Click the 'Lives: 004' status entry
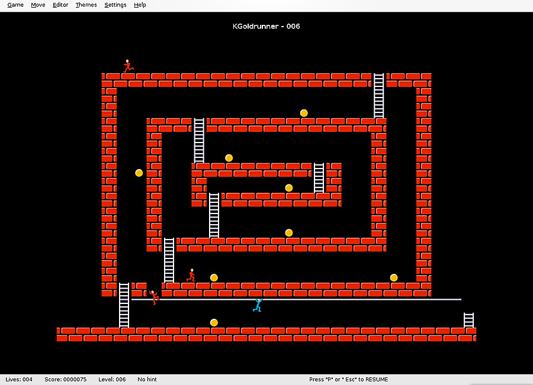Screen dimensions: 533x385 [x=19, y=379]
